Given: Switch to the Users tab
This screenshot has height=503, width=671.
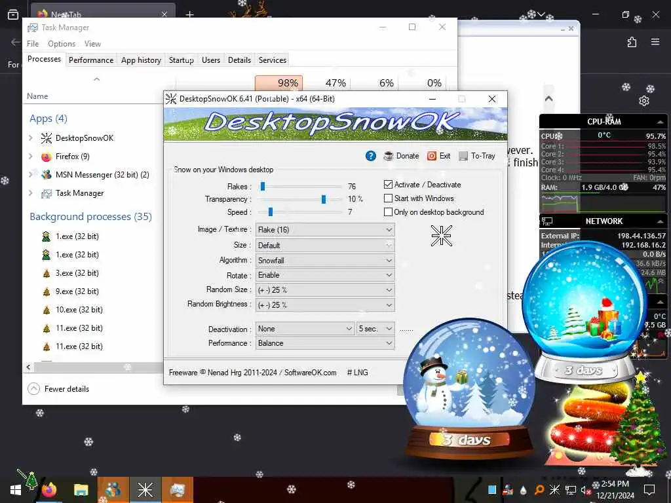Looking at the screenshot, I should tap(211, 60).
